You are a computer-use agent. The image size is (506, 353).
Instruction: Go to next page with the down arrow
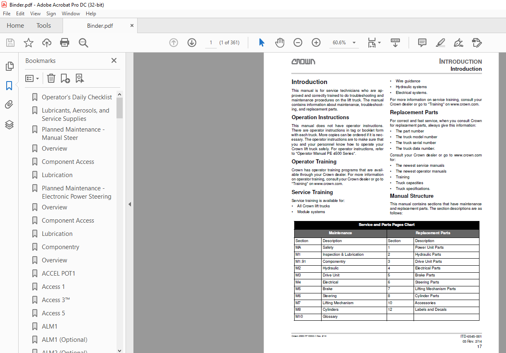click(x=191, y=43)
